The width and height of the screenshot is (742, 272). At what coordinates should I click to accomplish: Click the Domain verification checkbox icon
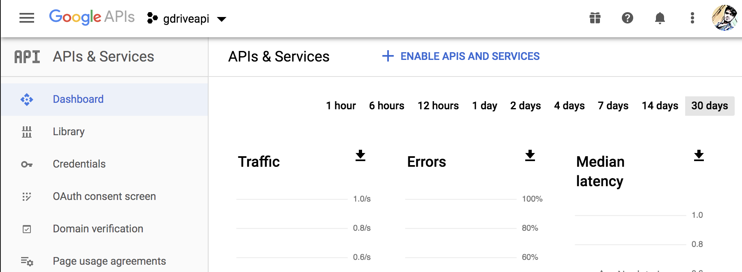(27, 229)
